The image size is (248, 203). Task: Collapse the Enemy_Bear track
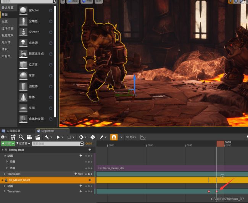tap(3, 150)
